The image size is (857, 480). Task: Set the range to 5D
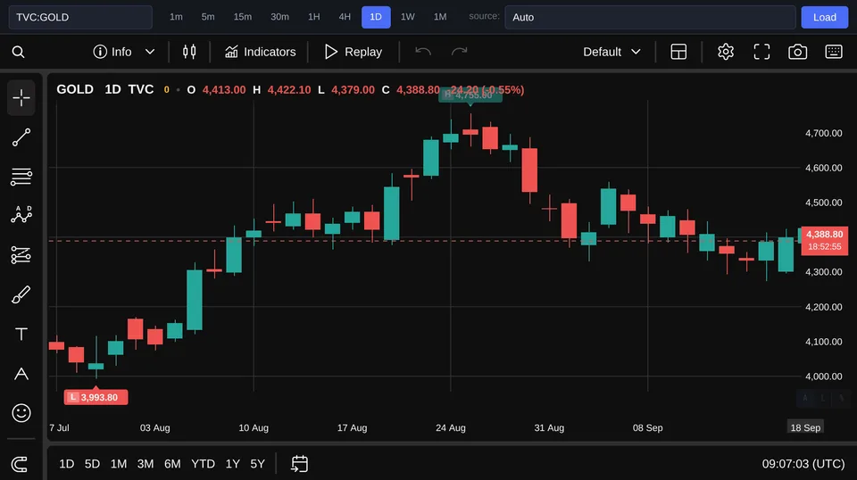coord(92,464)
